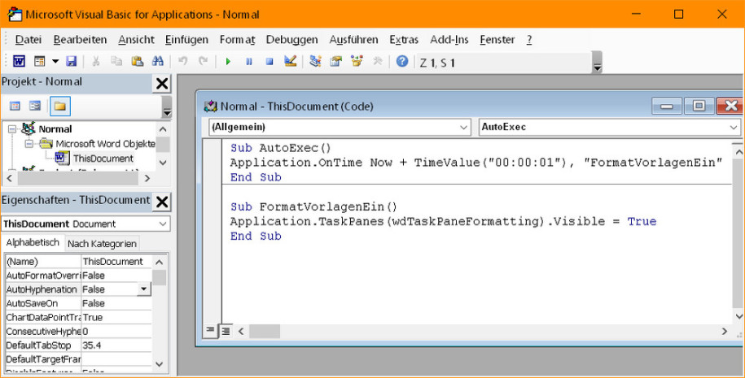Open the Debuggen menu
745x378 pixels.
point(291,40)
